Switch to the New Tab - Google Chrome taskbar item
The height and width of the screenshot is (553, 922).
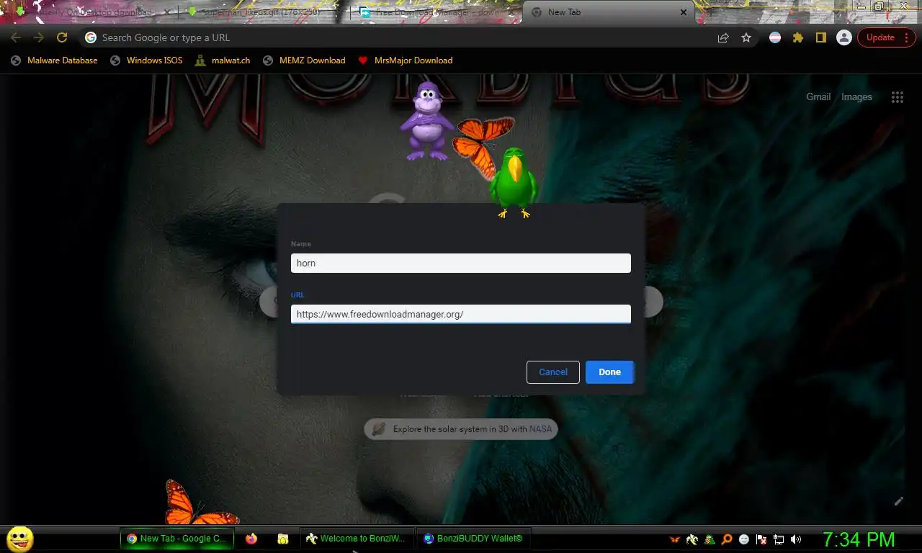point(177,539)
